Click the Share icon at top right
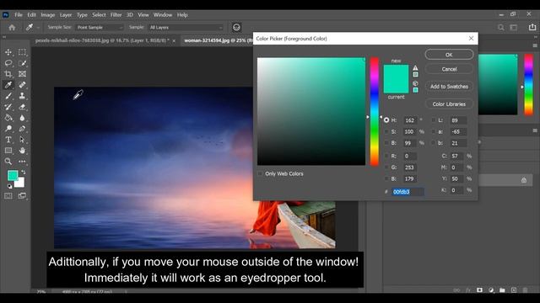 [532, 27]
